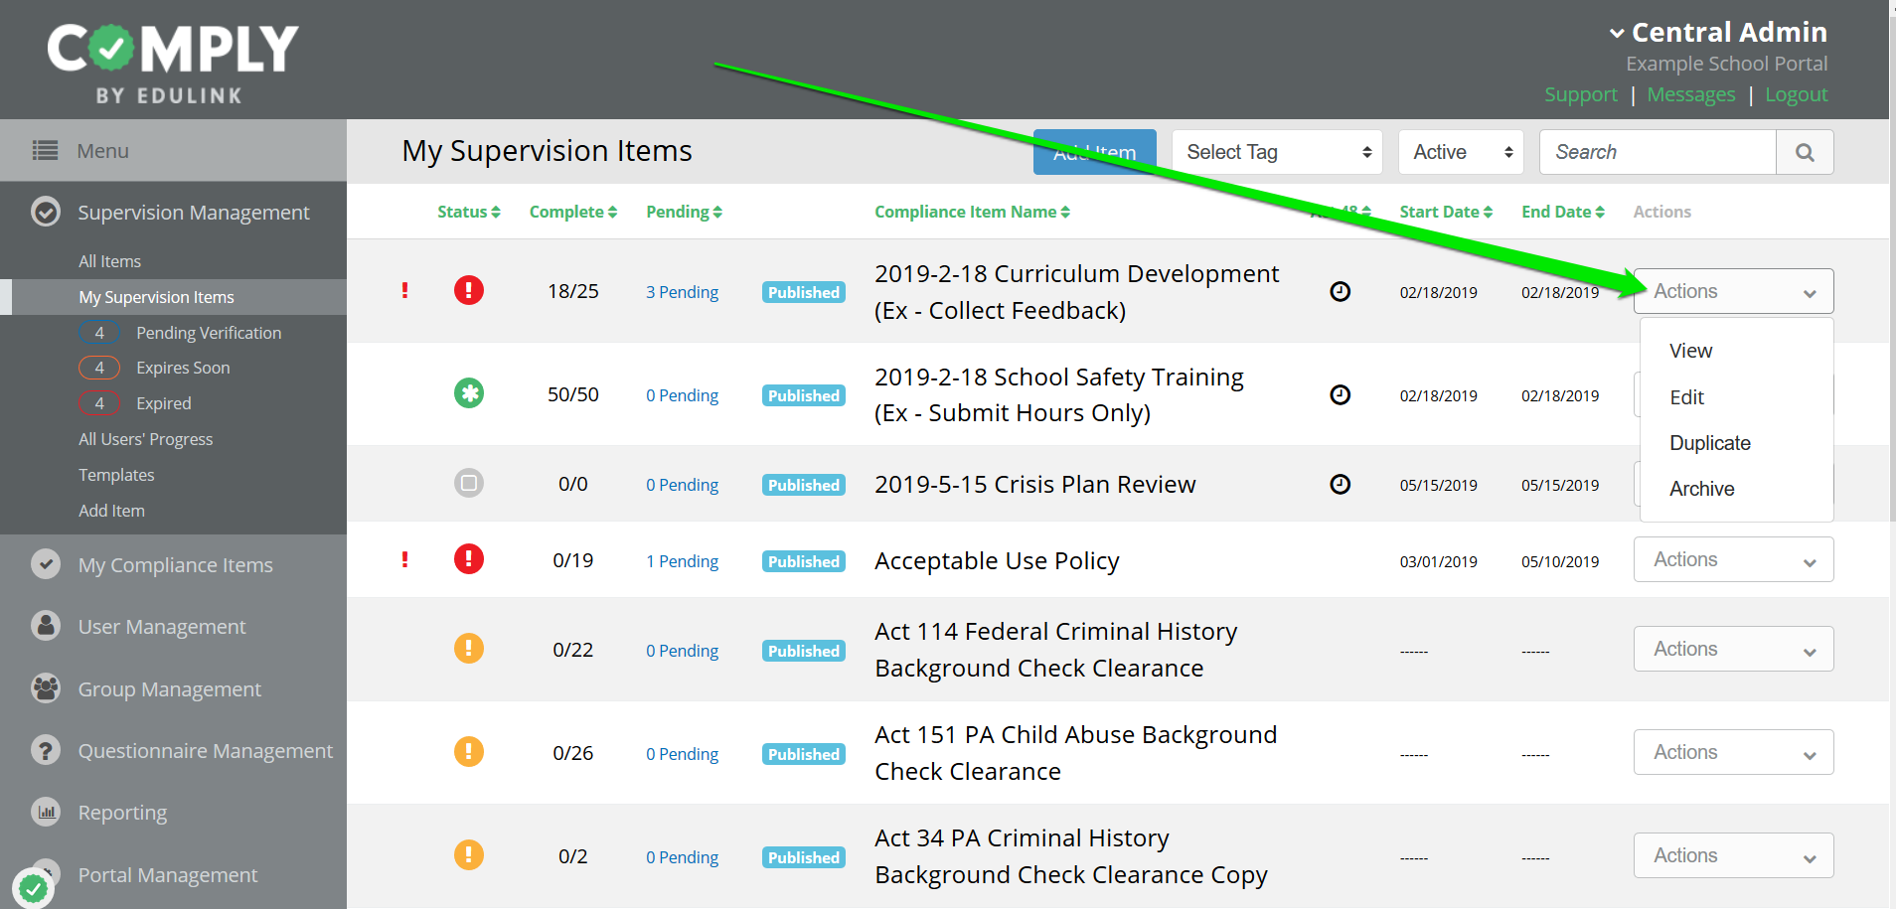The width and height of the screenshot is (1896, 909).
Task: Open the Active status filter dropdown
Action: point(1461,152)
